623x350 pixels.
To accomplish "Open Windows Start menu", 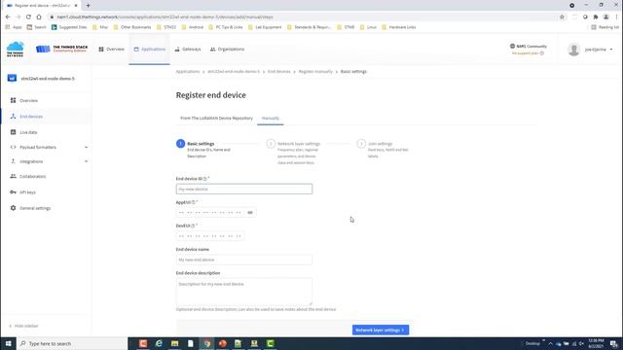I will [x=8, y=343].
